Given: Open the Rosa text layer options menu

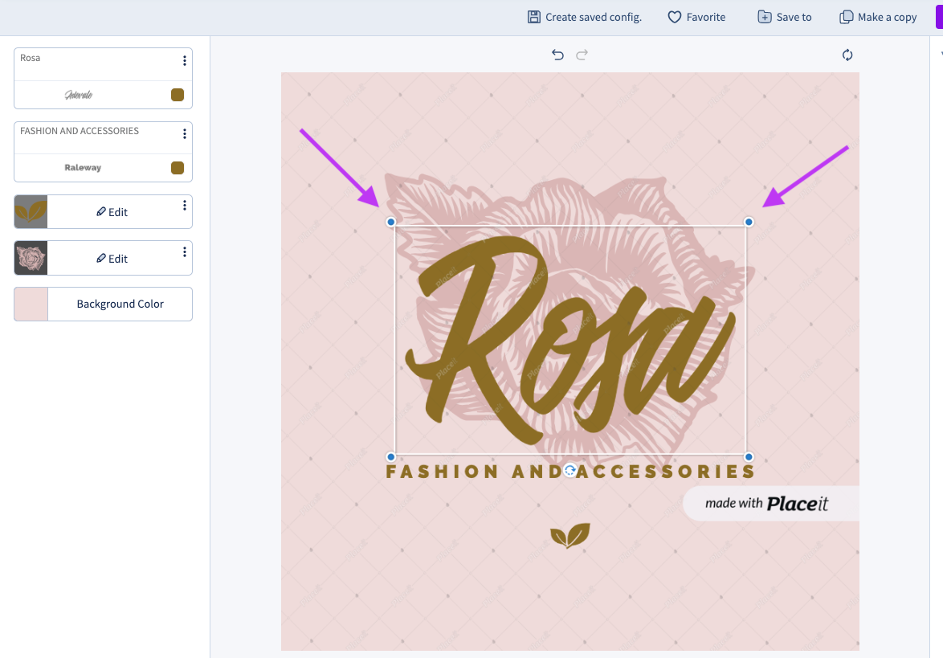Looking at the screenshot, I should (185, 61).
